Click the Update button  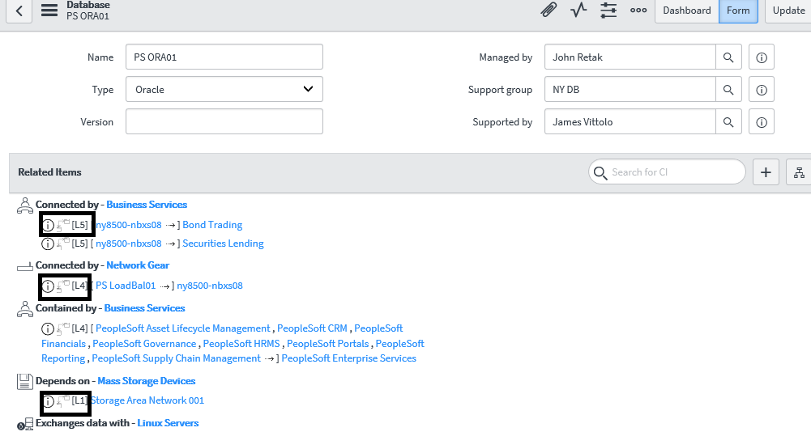(x=788, y=11)
